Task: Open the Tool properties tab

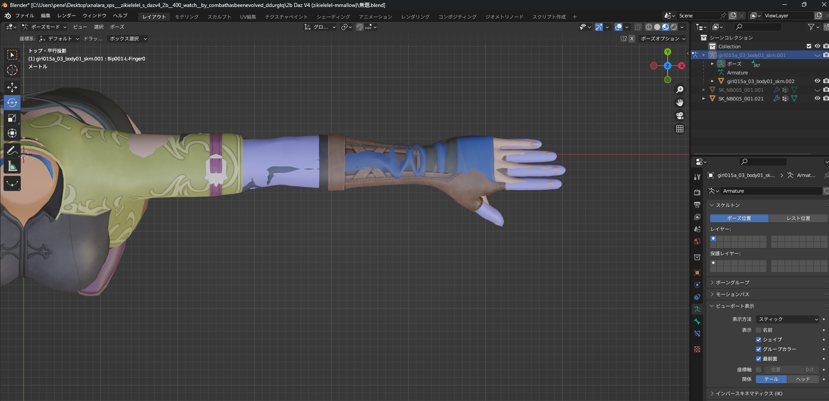Action: pyautogui.click(x=697, y=177)
